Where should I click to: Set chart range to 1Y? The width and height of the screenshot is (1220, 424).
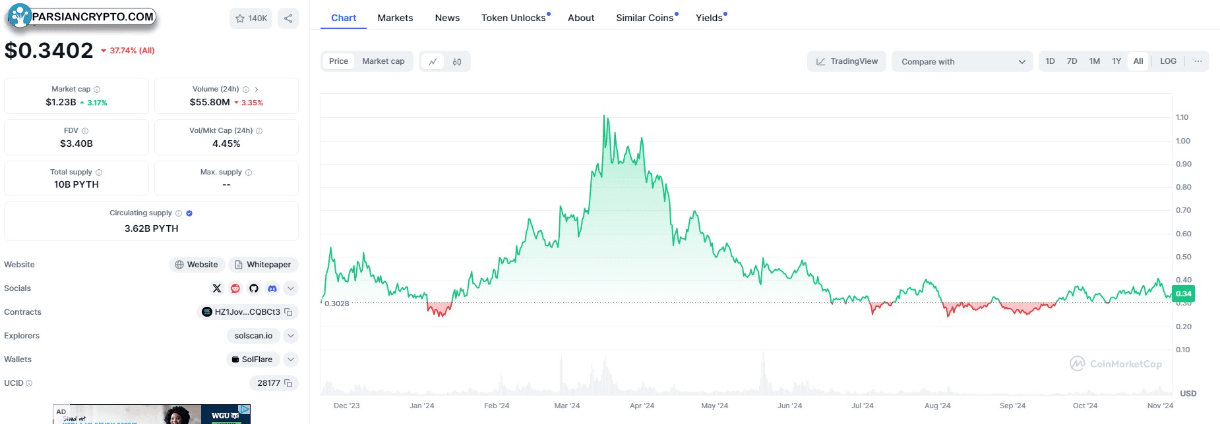pyautogui.click(x=1116, y=61)
